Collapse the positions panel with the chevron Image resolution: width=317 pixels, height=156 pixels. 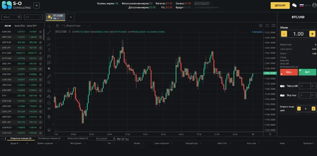[2, 139]
